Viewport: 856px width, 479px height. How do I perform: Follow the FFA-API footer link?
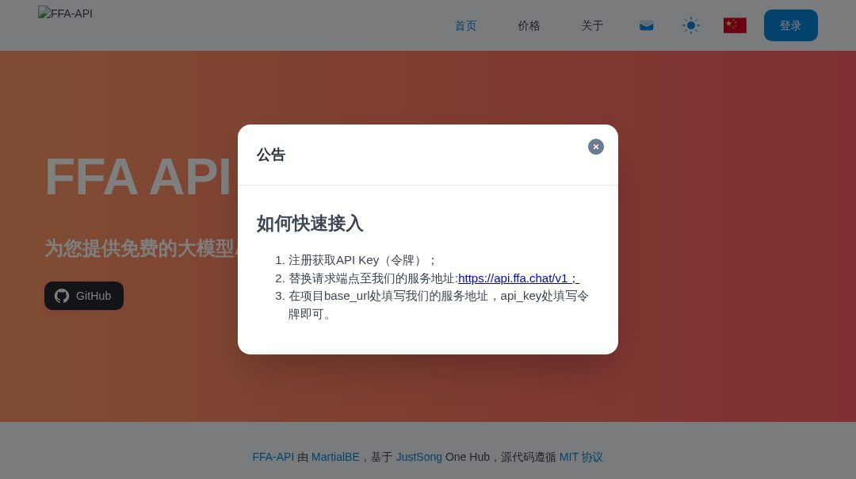tap(273, 457)
